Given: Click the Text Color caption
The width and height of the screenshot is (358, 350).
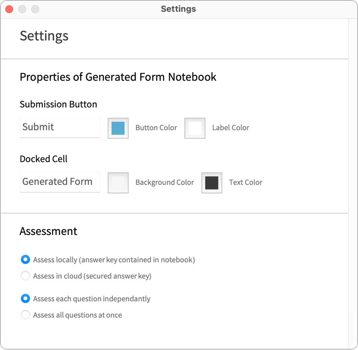Looking at the screenshot, I should click(x=246, y=182).
